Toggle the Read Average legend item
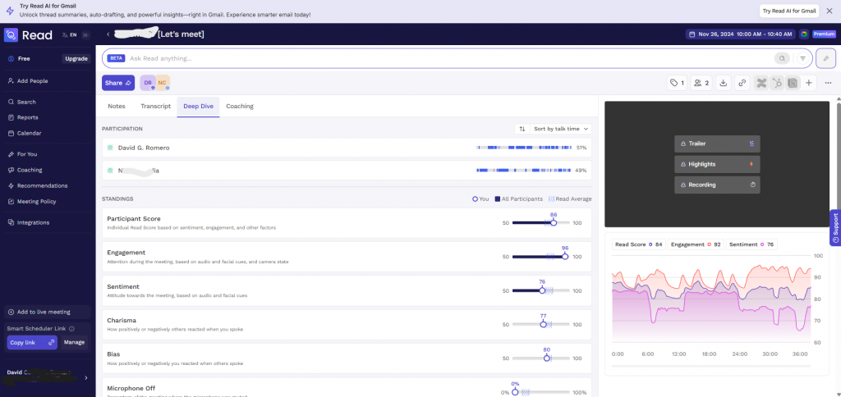The image size is (841, 397). pos(570,198)
